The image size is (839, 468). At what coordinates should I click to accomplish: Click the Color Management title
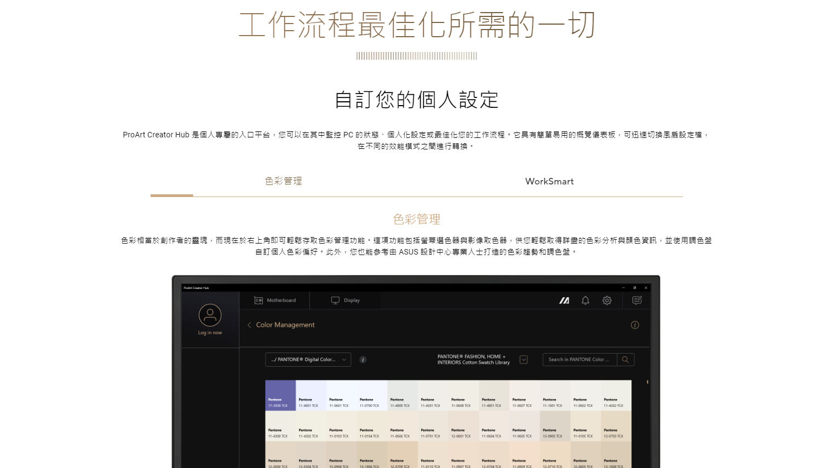(x=285, y=325)
